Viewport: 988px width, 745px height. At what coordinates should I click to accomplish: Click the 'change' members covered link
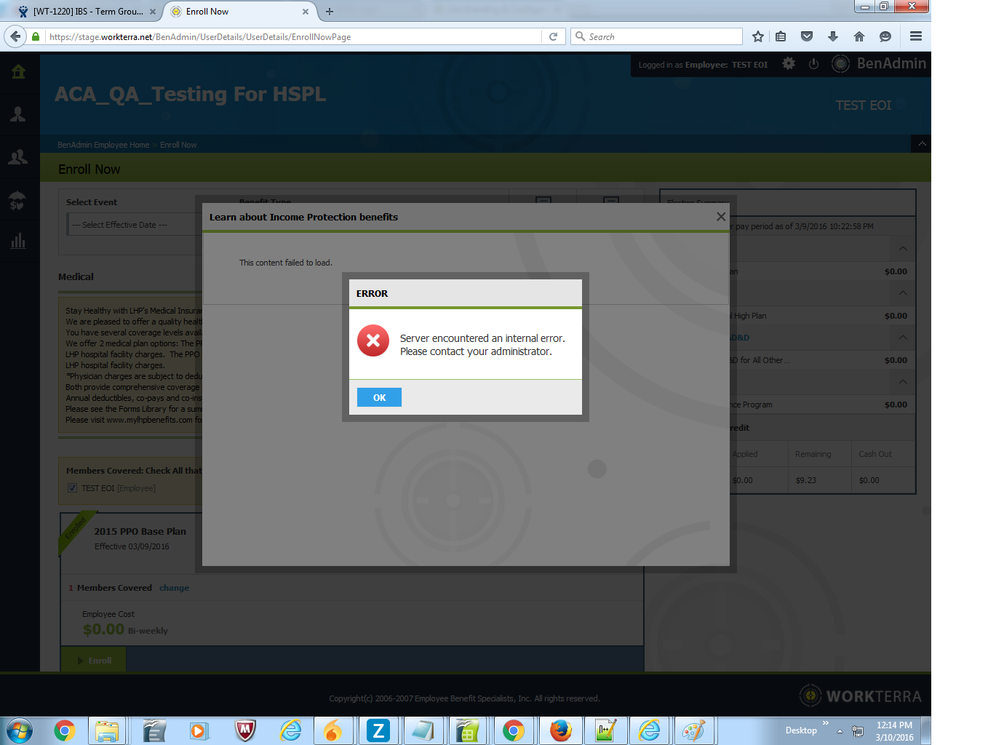pyautogui.click(x=174, y=588)
